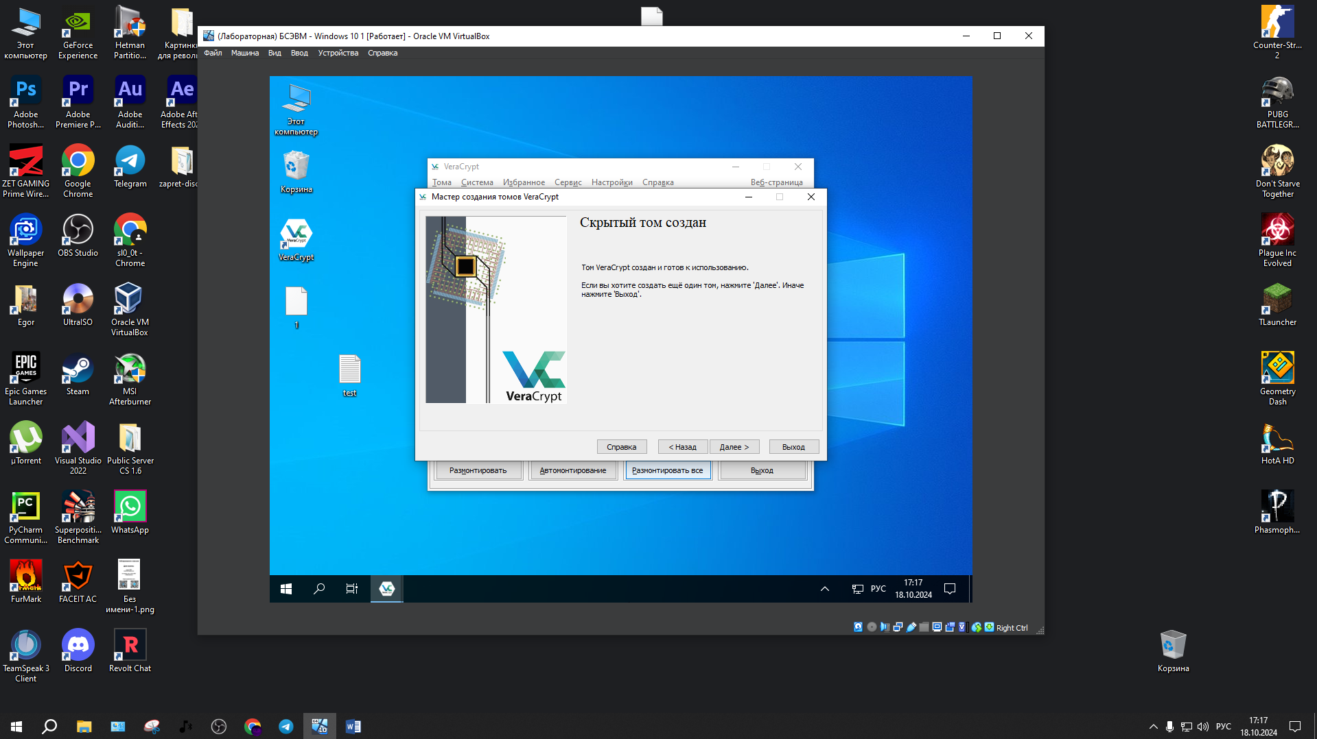Open the 'Система' menu in VeraCrypt
Viewport: 1317px width, 739px height.
point(477,182)
